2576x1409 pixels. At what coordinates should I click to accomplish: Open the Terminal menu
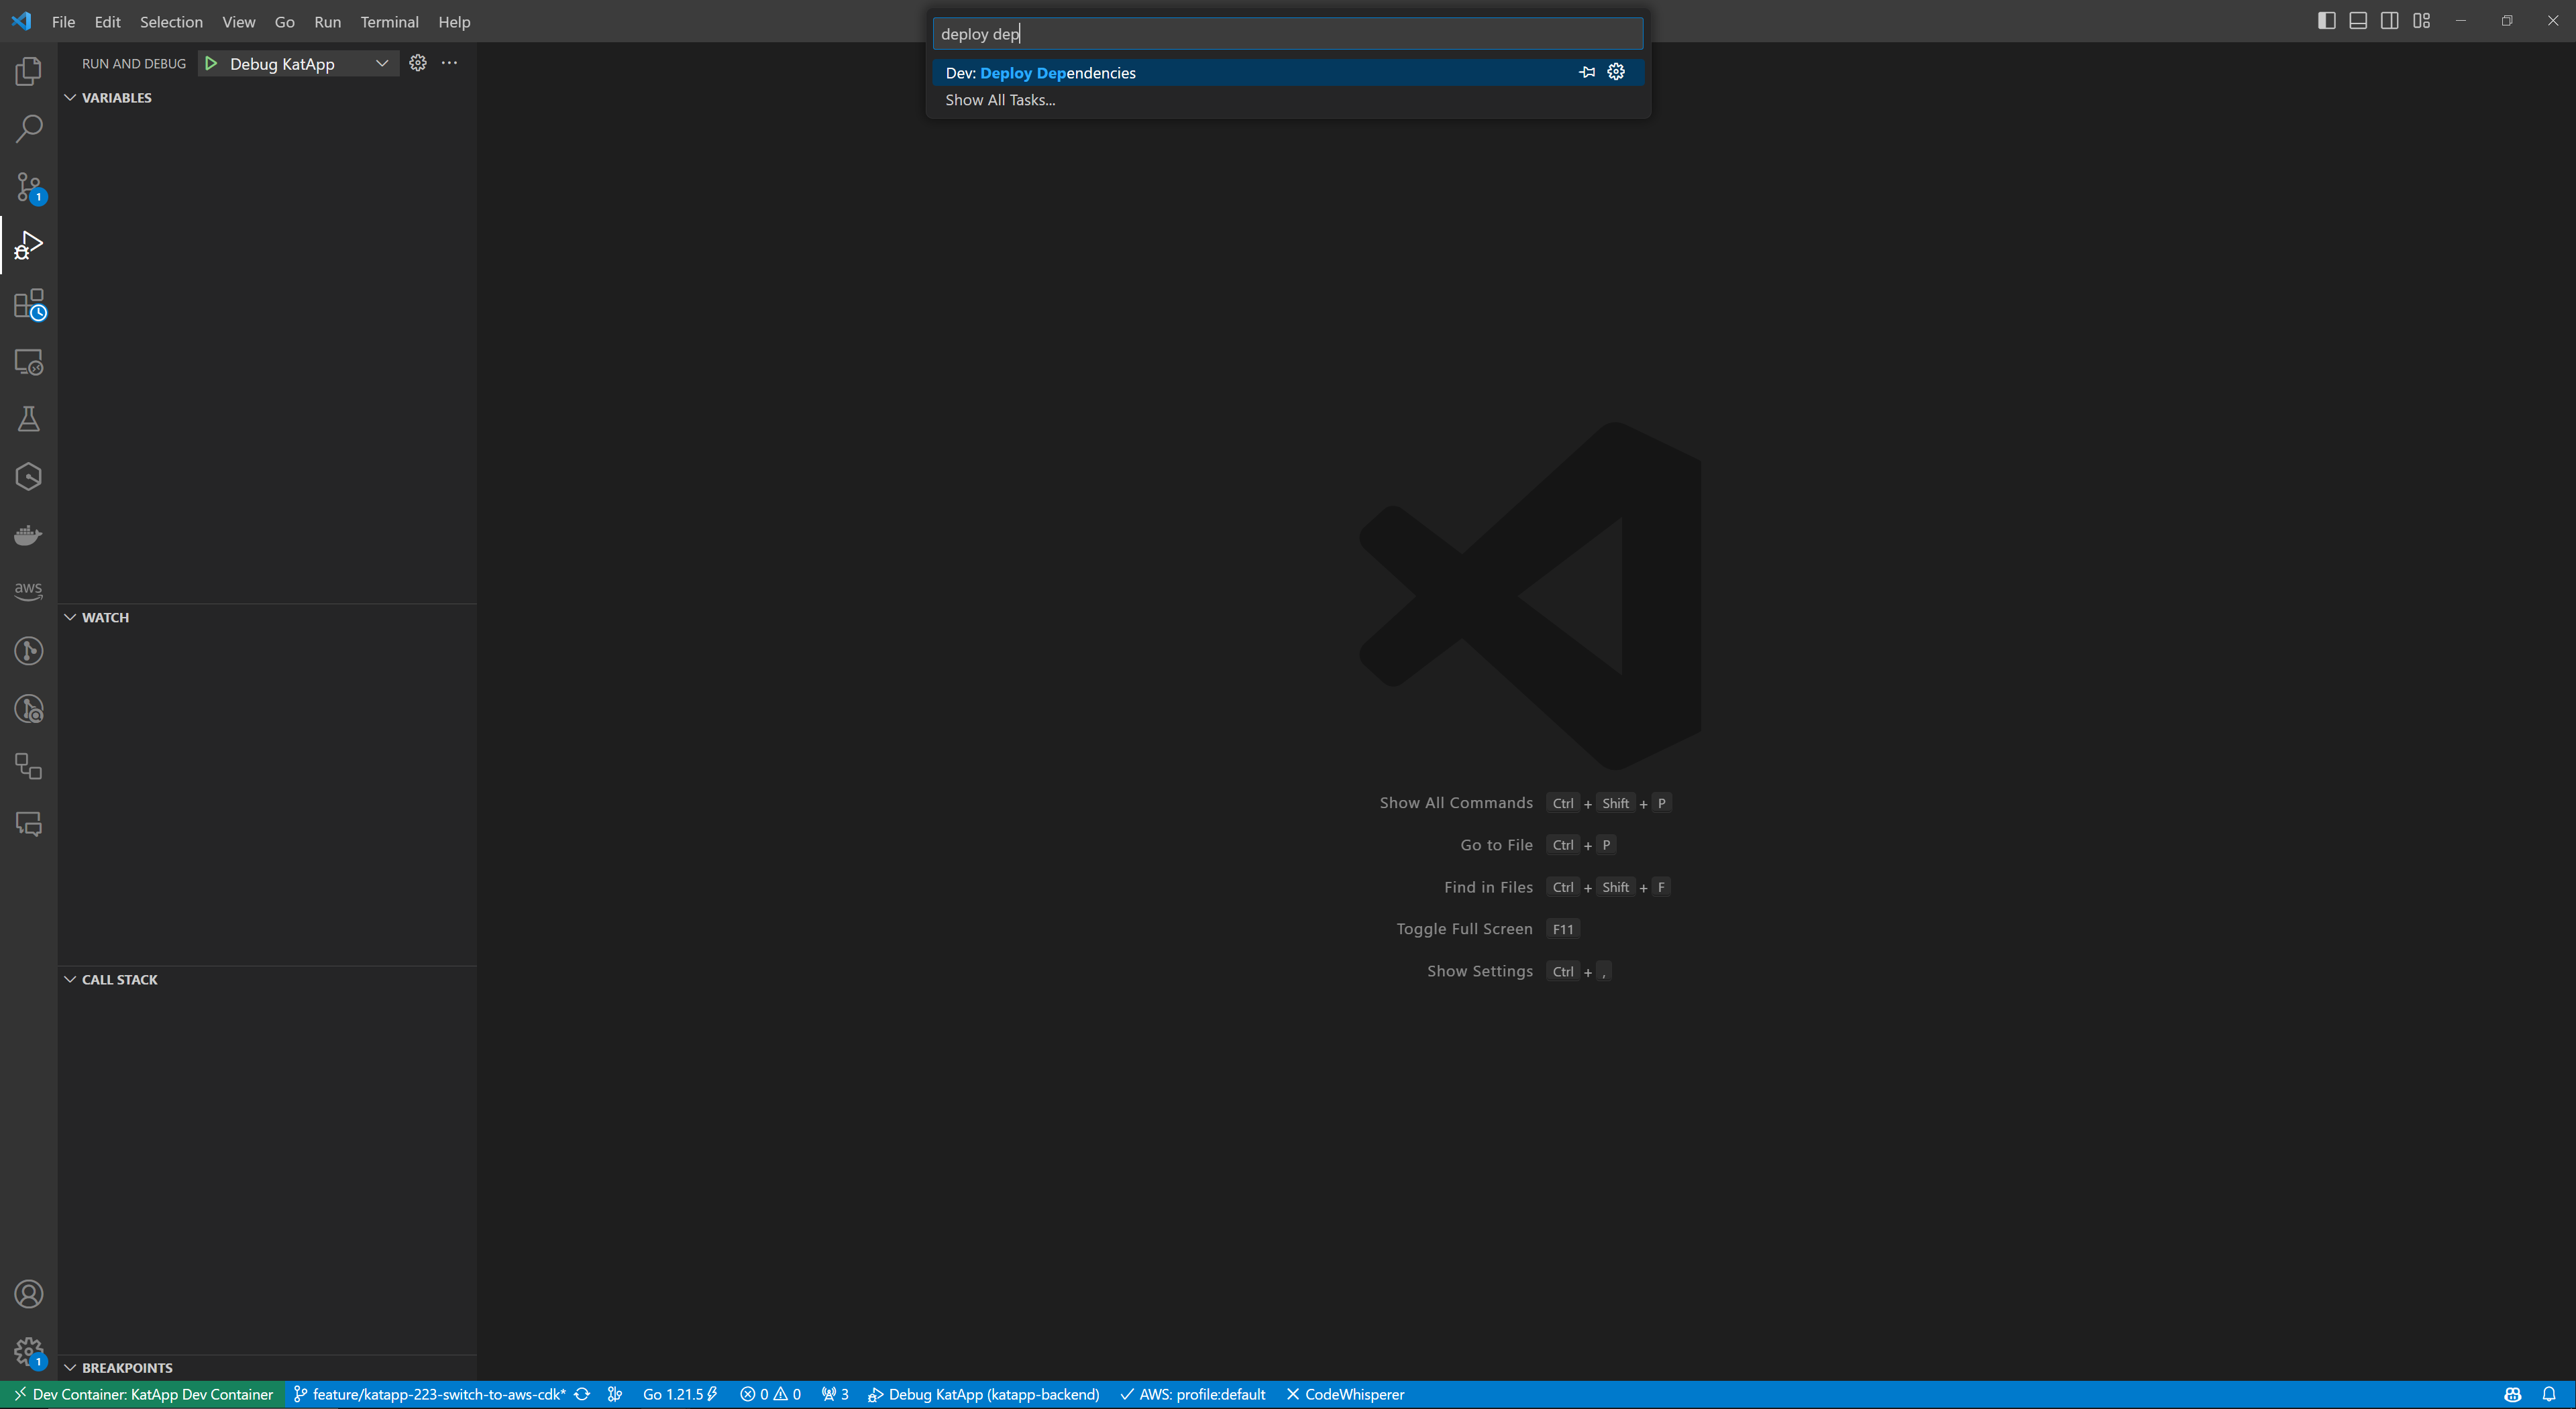pyautogui.click(x=389, y=21)
